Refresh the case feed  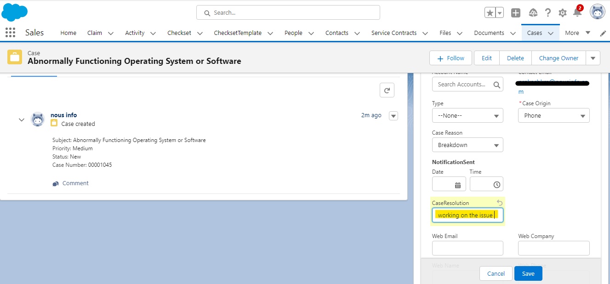click(x=387, y=91)
